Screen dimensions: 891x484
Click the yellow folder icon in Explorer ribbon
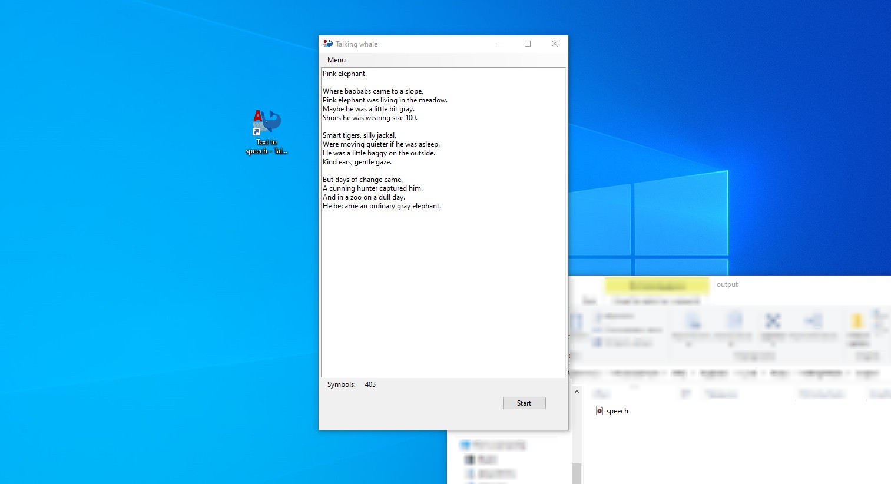pyautogui.click(x=857, y=321)
